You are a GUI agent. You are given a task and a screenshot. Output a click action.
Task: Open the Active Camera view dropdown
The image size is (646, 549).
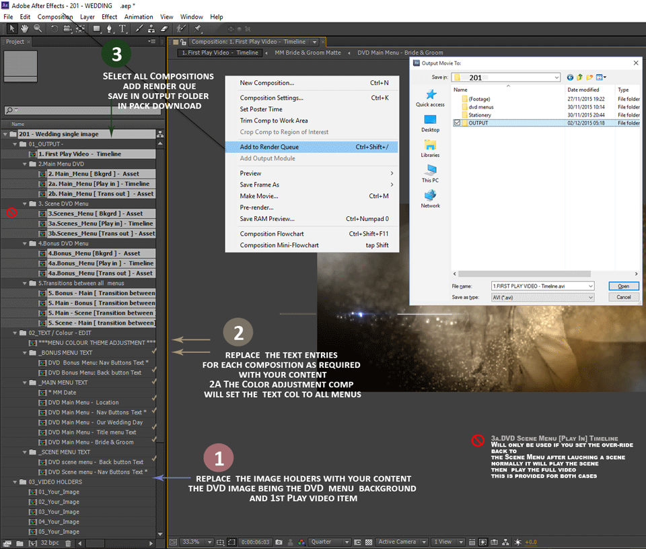(x=400, y=542)
